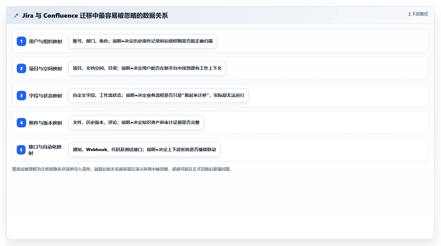Click the box starting '通知、Webhook'

tap(144, 150)
